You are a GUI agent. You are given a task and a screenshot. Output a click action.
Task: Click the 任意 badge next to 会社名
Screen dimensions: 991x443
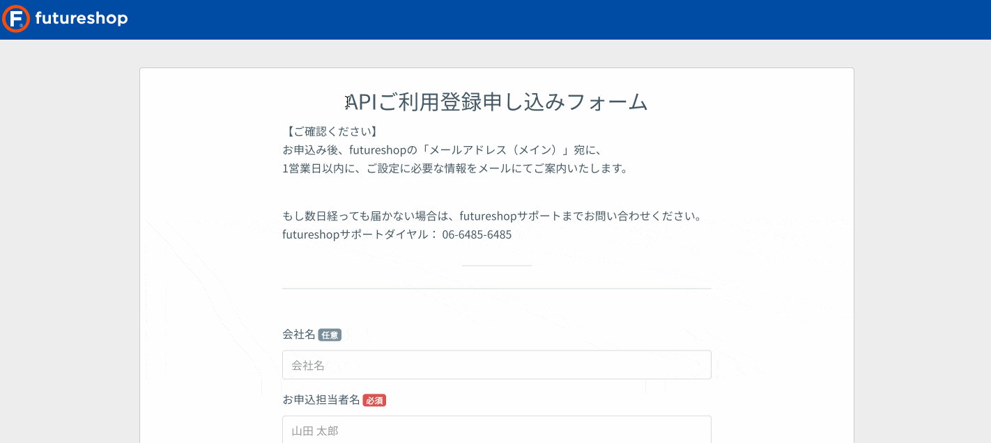330,335
